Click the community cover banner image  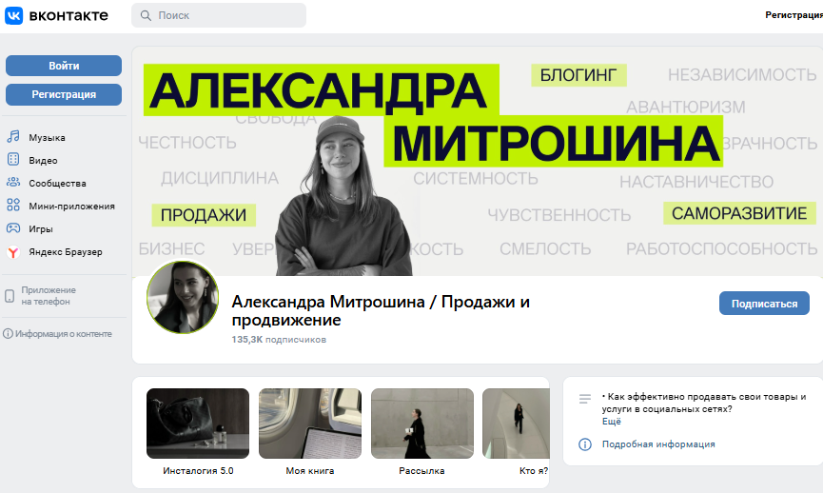pos(477,161)
